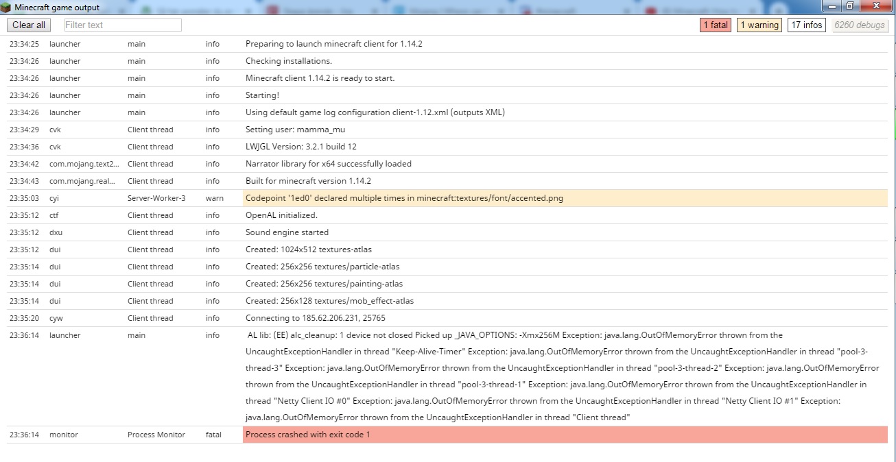Enable the '6260 debugs' log filter

(x=860, y=25)
